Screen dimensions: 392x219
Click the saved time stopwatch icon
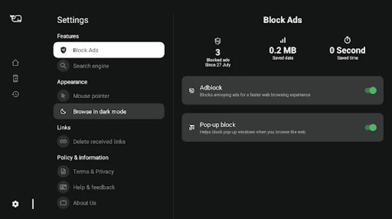point(347,41)
